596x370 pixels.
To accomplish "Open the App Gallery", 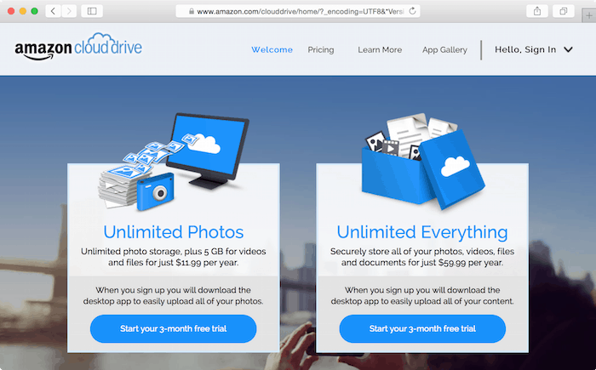I will (x=444, y=50).
